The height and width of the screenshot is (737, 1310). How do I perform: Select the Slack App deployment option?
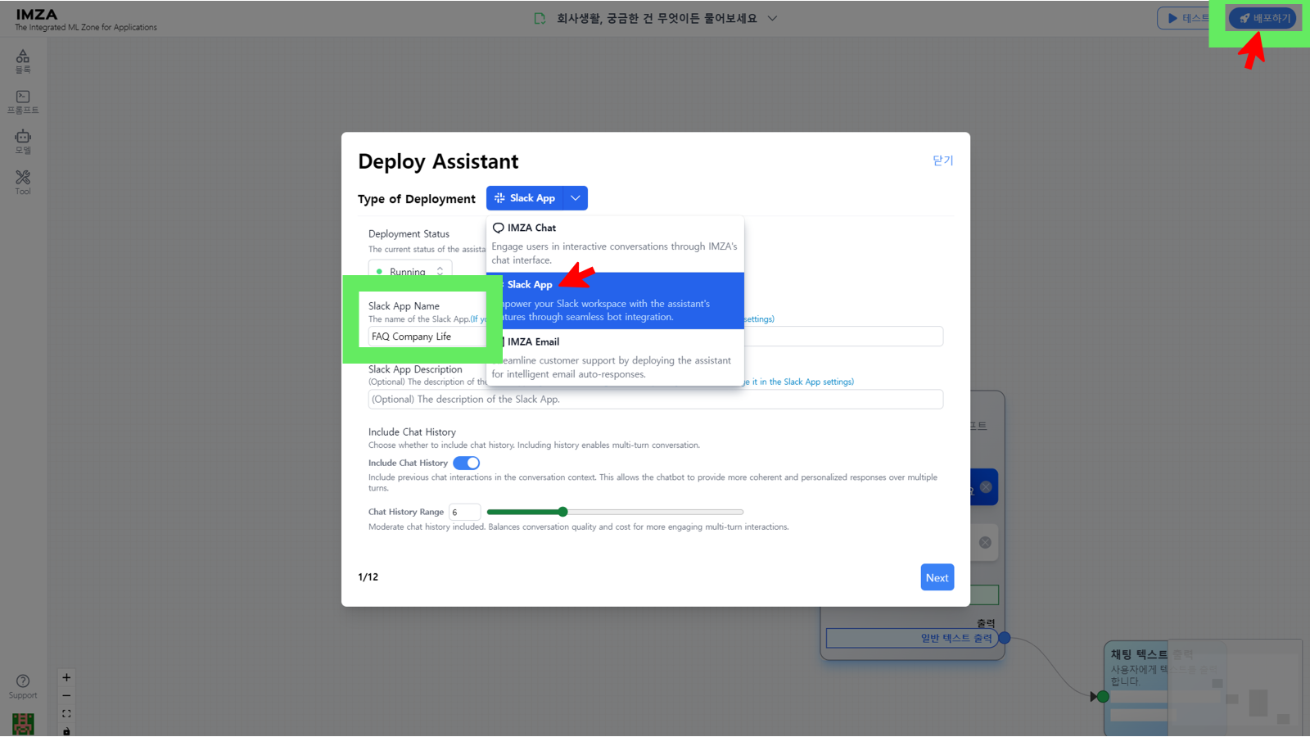(615, 301)
